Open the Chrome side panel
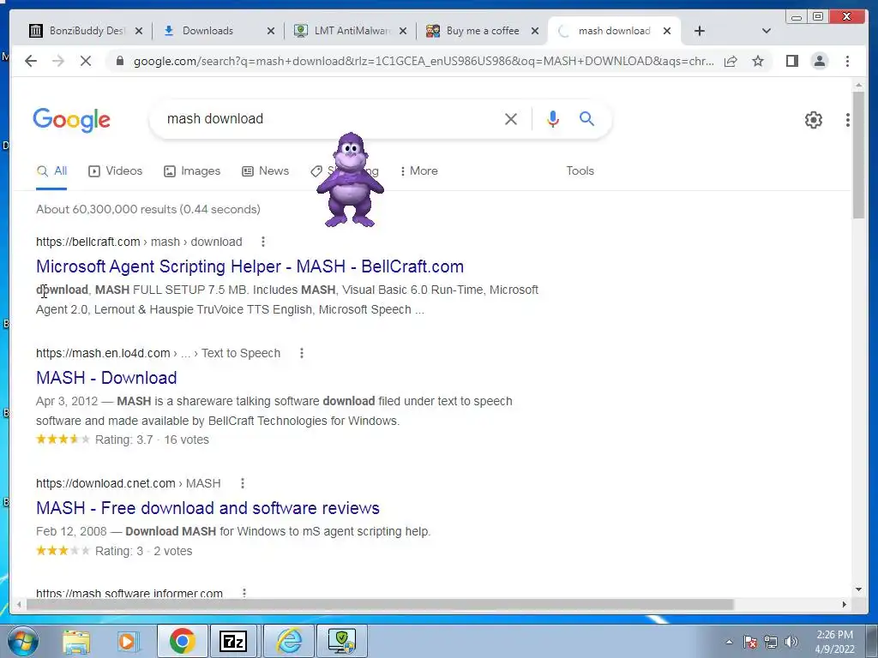The width and height of the screenshot is (878, 658). tap(791, 61)
